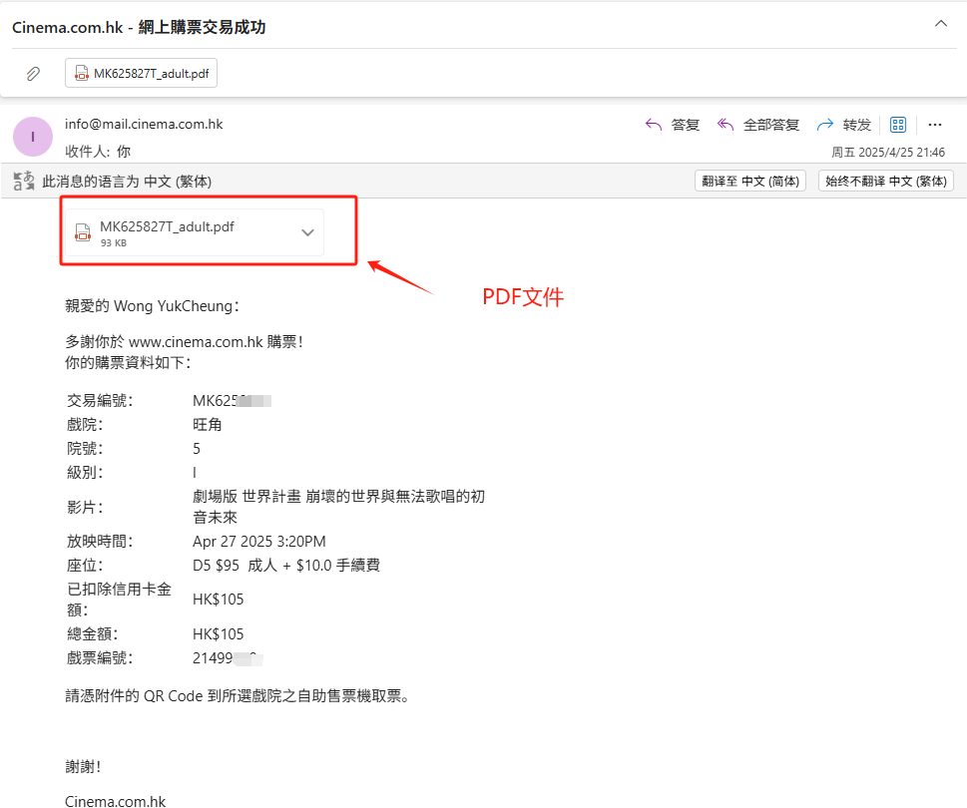Open the apps grid icon
Image resolution: width=967 pixels, height=808 pixels.
897,125
